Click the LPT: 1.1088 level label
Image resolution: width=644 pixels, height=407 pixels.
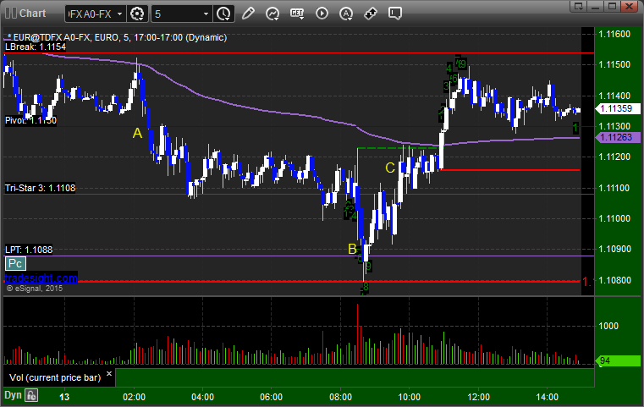[x=29, y=250]
